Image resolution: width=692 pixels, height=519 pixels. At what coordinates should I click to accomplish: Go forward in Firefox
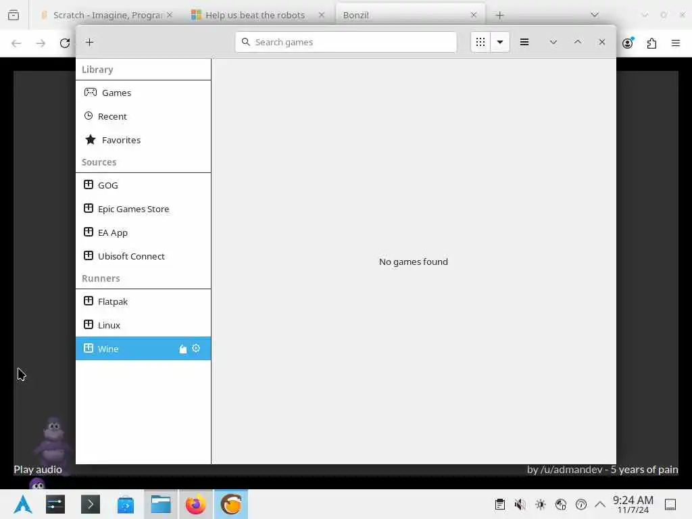[41, 43]
